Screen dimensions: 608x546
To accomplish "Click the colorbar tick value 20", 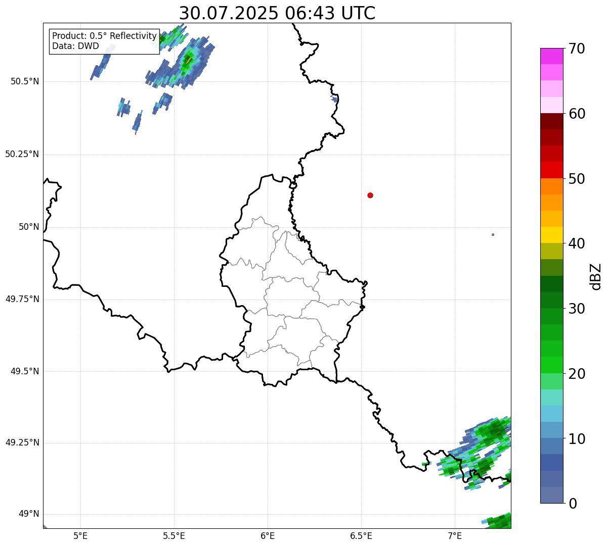I will point(577,374).
